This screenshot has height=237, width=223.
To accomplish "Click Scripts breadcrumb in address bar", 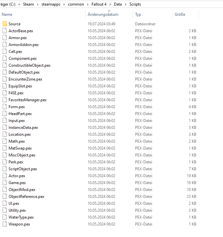I will point(135,4).
